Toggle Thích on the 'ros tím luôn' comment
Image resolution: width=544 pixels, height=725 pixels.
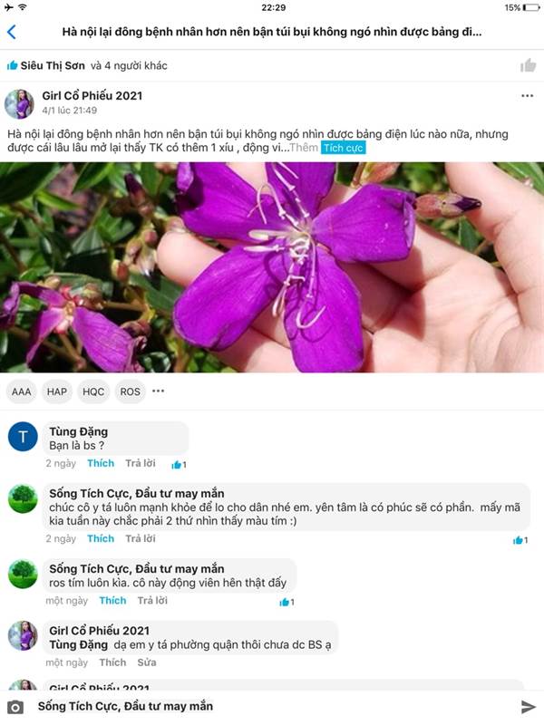[112, 601]
